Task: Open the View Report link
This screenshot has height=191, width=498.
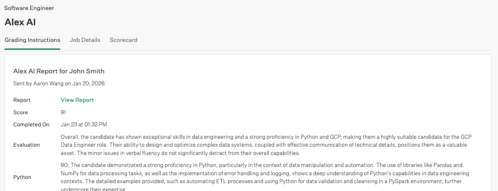Action: tap(77, 100)
